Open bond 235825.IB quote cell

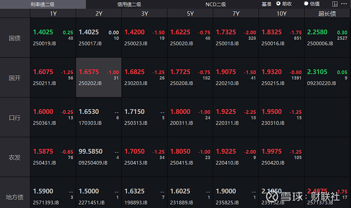click(x=236, y=193)
